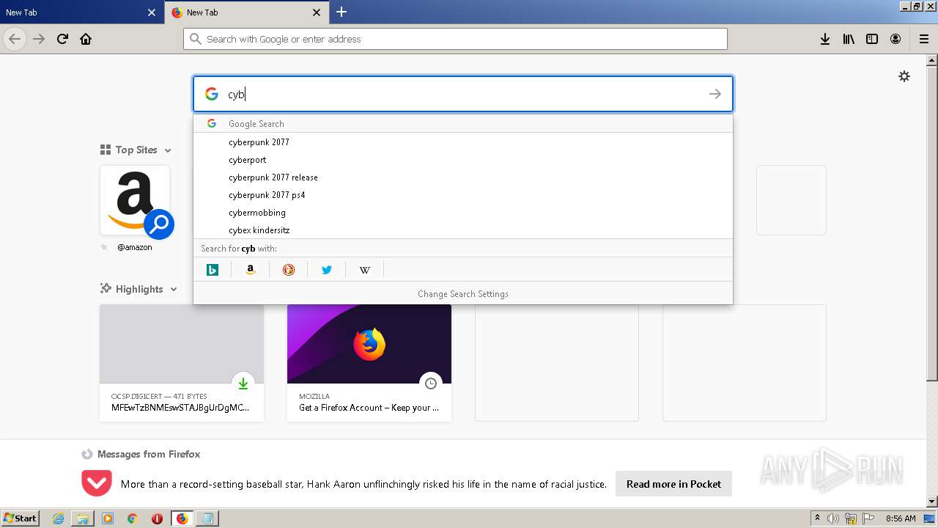Image resolution: width=938 pixels, height=528 pixels.
Task: Select suggestion cyberpunk 2077
Action: point(463,142)
